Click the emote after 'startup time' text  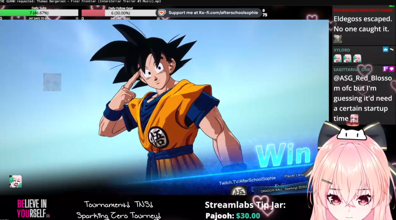[354, 118]
